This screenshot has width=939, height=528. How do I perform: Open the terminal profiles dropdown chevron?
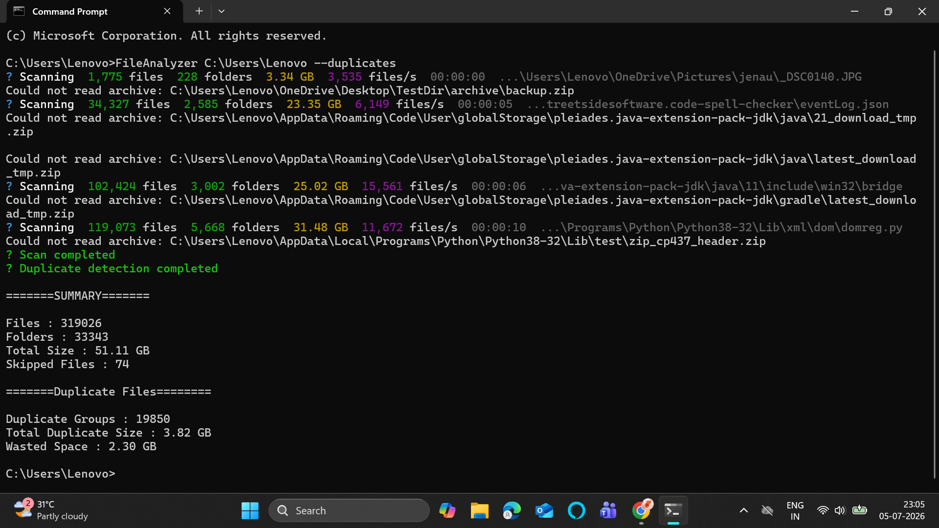[x=222, y=11]
